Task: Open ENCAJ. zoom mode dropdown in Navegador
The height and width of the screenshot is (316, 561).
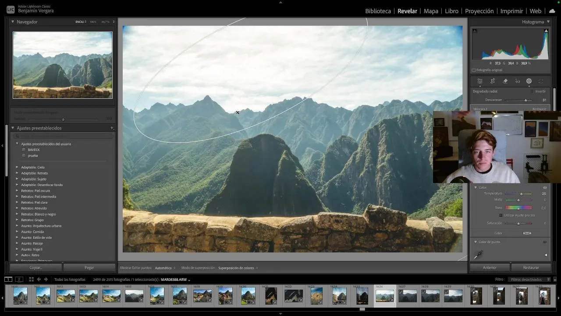Action: pyautogui.click(x=81, y=22)
